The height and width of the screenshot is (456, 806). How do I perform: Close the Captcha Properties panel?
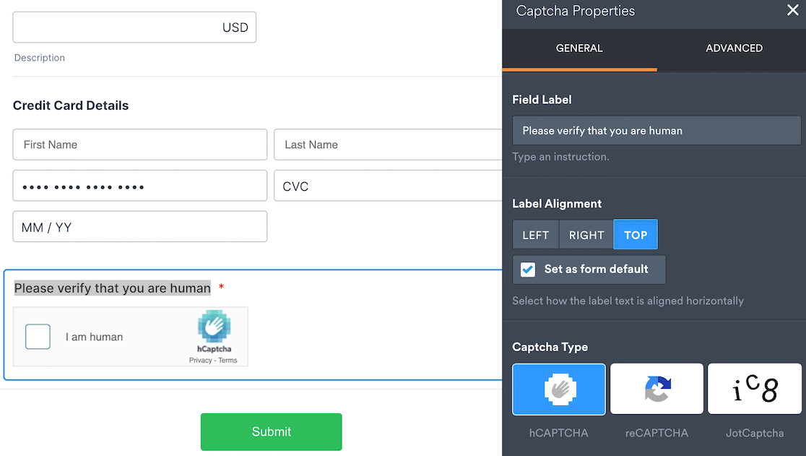(x=792, y=10)
